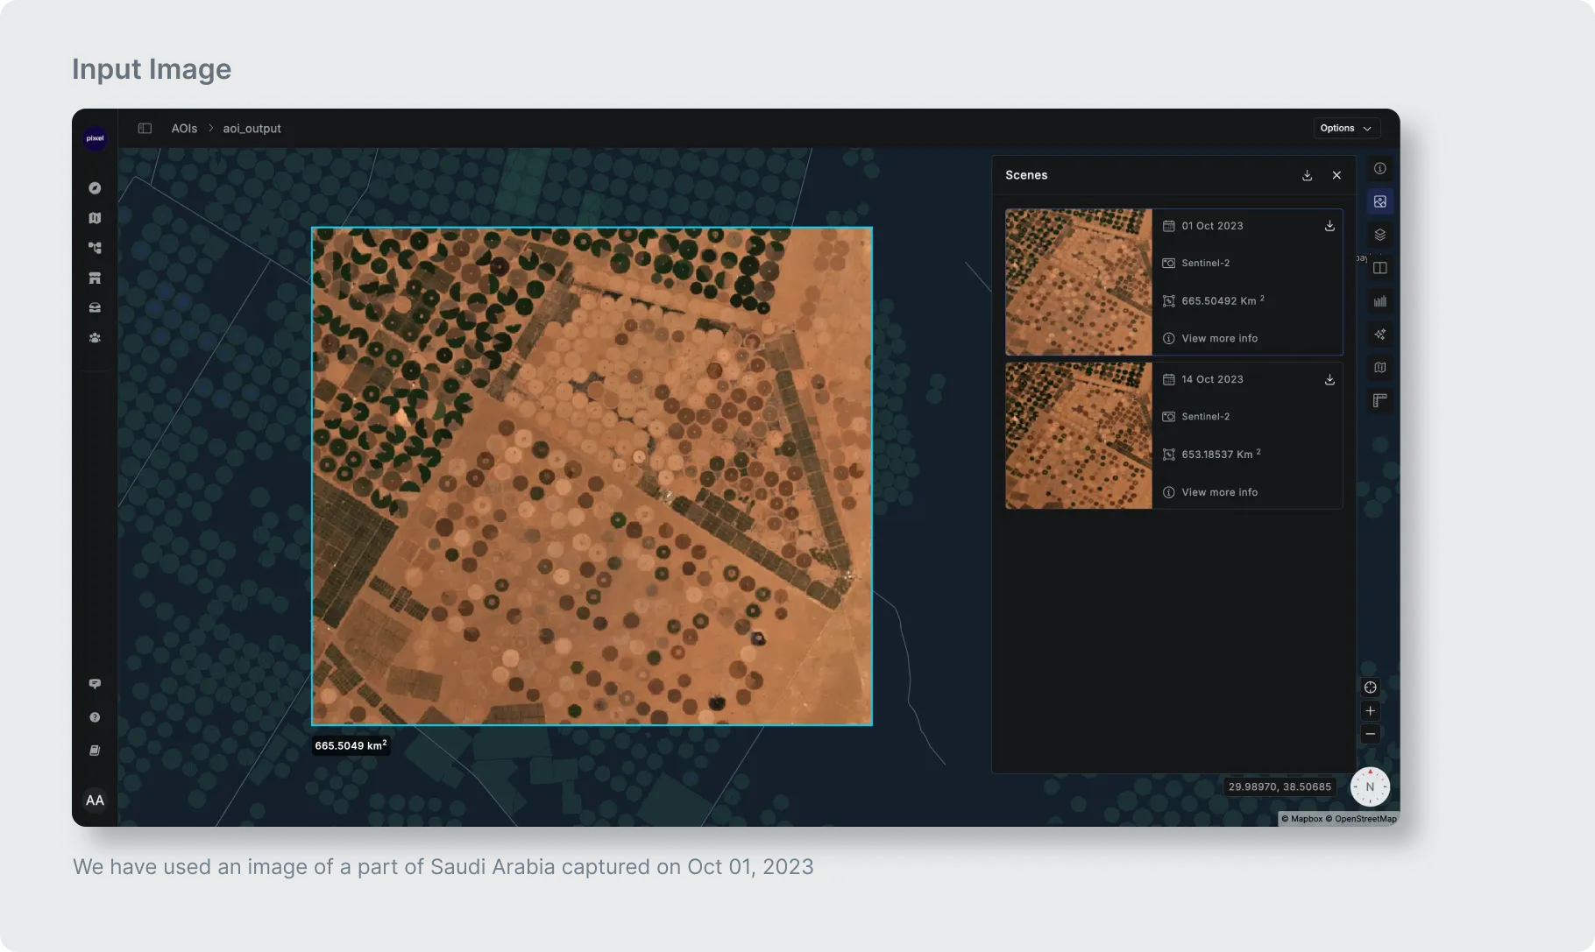The height and width of the screenshot is (952, 1595).
Task: Click the 01 Oct 2023 date text
Action: coord(1212,226)
